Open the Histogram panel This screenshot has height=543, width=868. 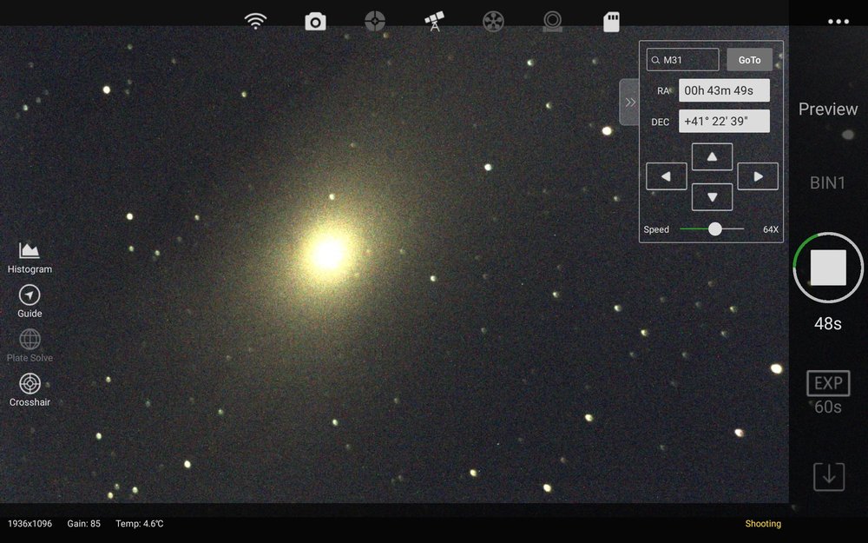click(x=30, y=255)
